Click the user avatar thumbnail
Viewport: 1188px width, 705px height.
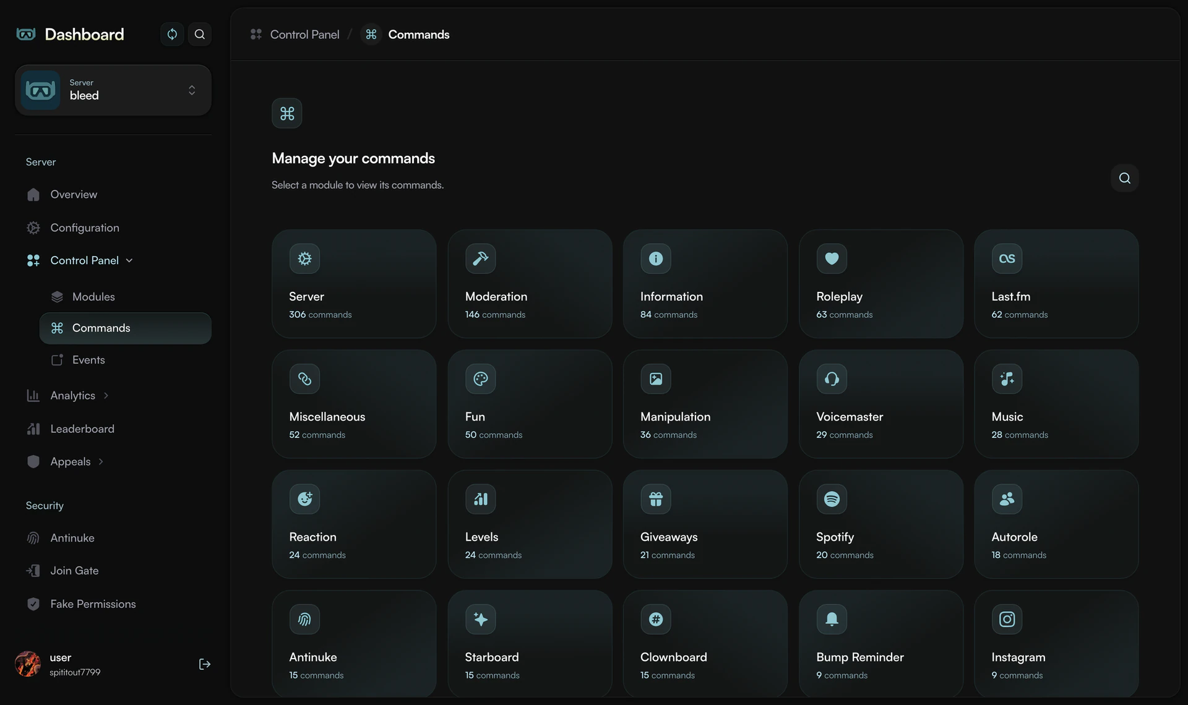(28, 664)
